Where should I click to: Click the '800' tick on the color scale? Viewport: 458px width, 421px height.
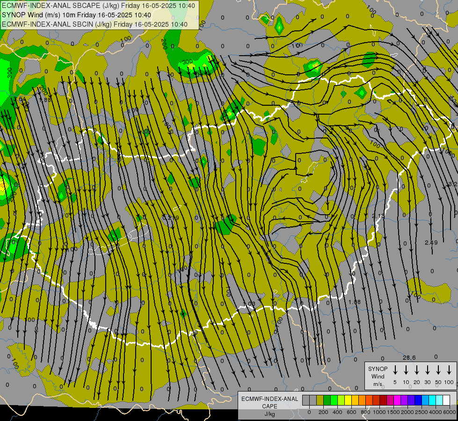(365, 412)
